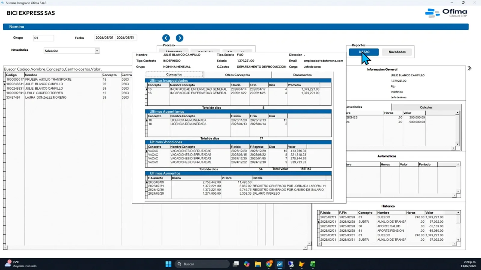Viewport: 481px width, 270px height.
Task: Click the Novedades report button
Action: [397, 52]
